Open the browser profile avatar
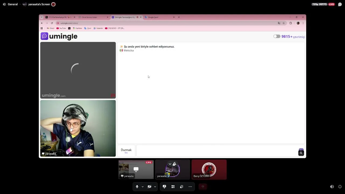Image resolution: width=345 pixels, height=194 pixels. coord(298,23)
